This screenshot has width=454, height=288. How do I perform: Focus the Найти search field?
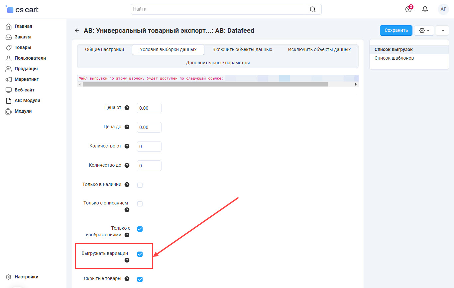(226, 9)
